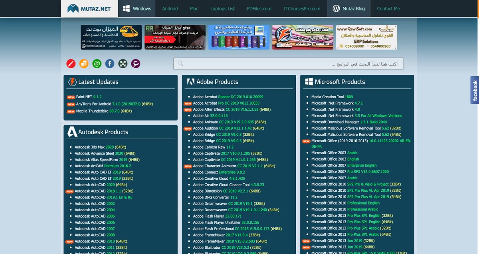
Task: Open Autodesk AutoCAD 2019.1 En & Ru
Action: (x=103, y=197)
